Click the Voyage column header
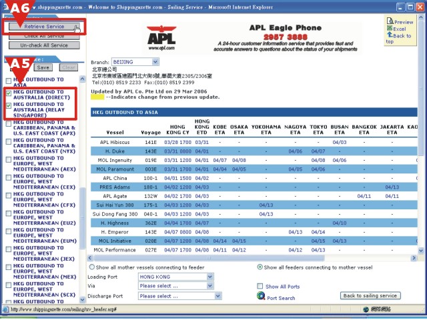Screen dimensions: 427x320 pyautogui.click(x=151, y=133)
